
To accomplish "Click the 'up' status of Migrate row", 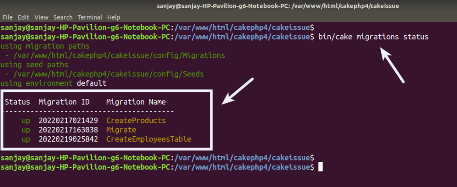I will 26,130.
